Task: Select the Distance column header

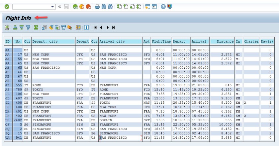Action: (222, 42)
